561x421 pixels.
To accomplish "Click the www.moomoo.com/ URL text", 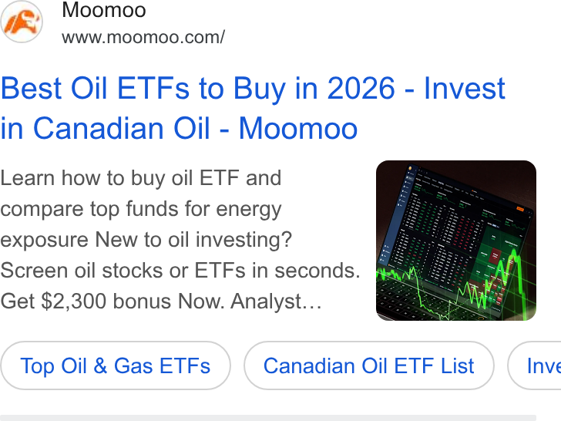I will (x=143, y=37).
